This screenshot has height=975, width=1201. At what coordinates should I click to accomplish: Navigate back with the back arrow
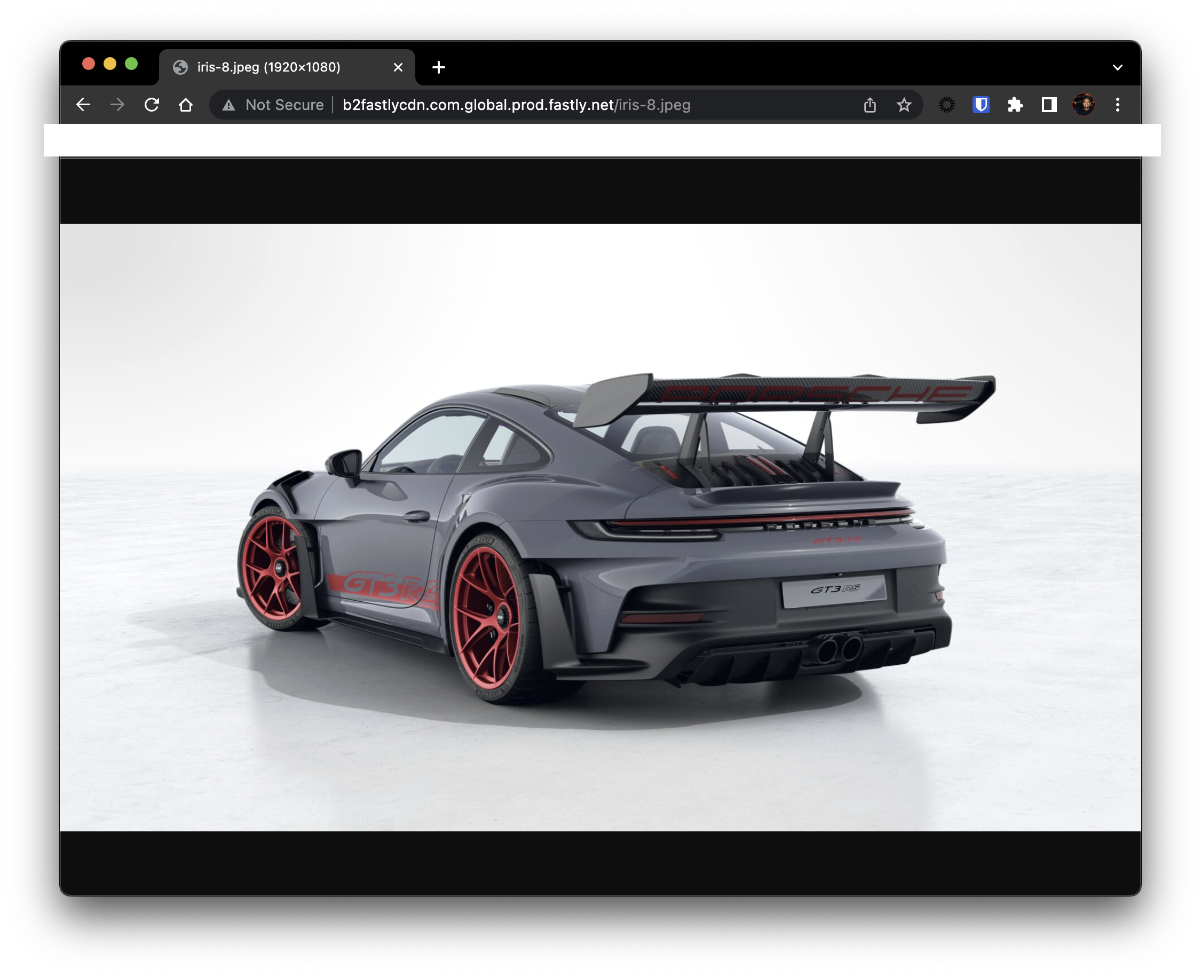click(x=83, y=105)
